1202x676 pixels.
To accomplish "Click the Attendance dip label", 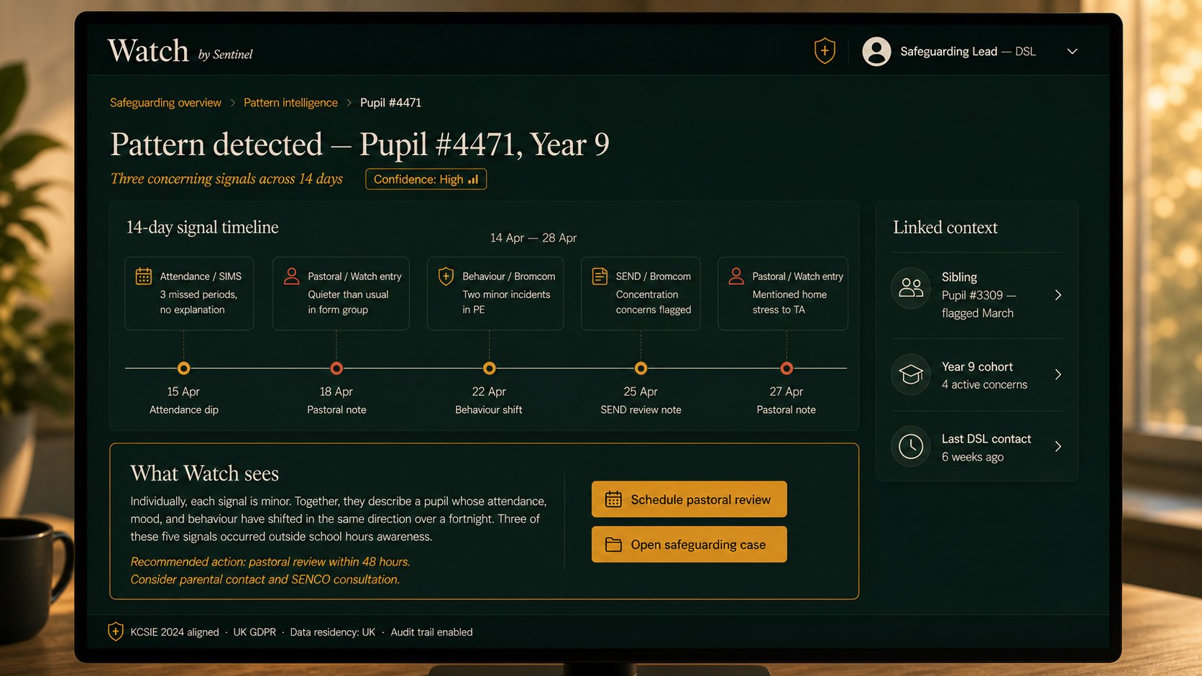I will [184, 409].
